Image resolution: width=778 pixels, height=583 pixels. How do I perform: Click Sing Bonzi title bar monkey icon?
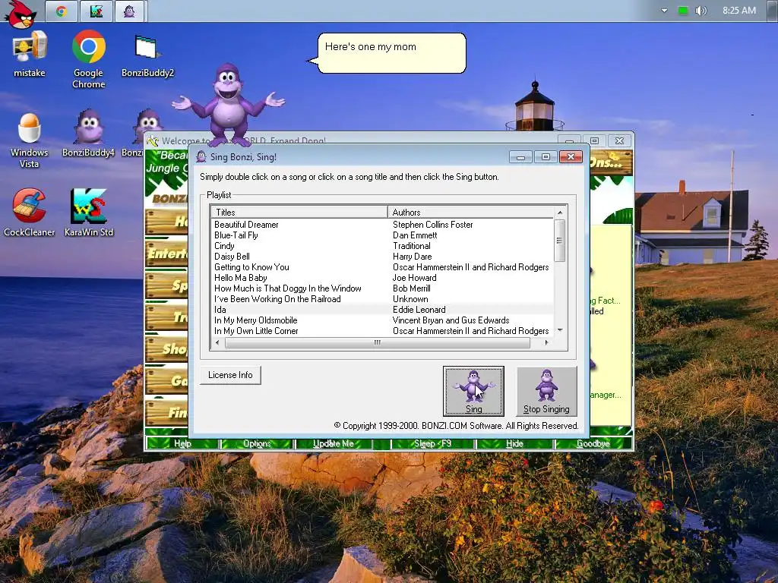tap(201, 156)
